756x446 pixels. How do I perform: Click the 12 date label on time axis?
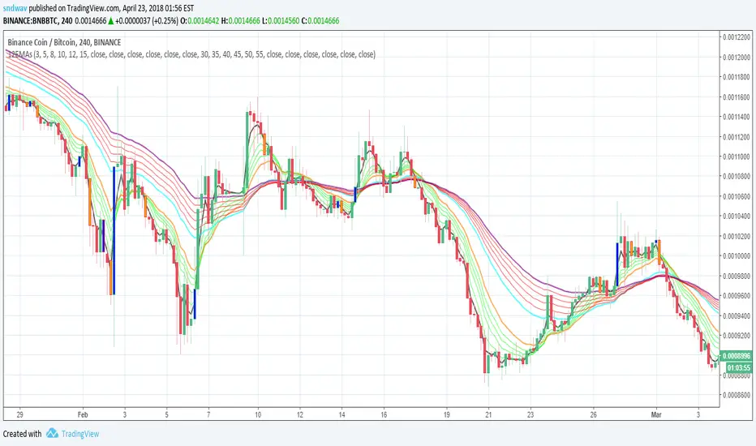click(x=300, y=414)
